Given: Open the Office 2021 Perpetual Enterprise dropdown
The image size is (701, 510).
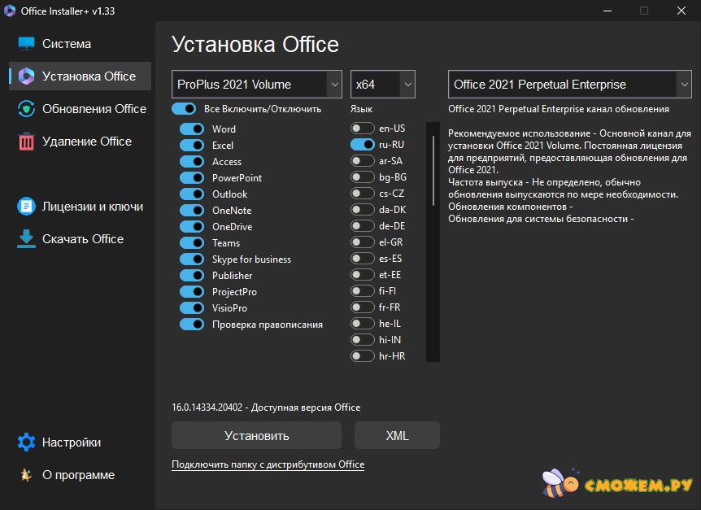Looking at the screenshot, I should [x=569, y=85].
